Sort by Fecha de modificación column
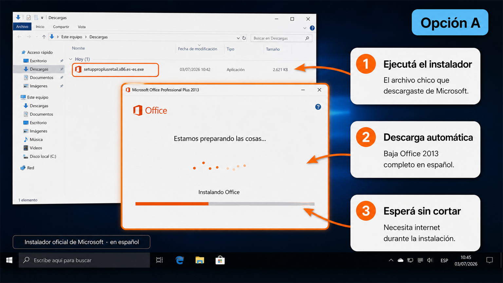The image size is (503, 283). pyautogui.click(x=197, y=49)
